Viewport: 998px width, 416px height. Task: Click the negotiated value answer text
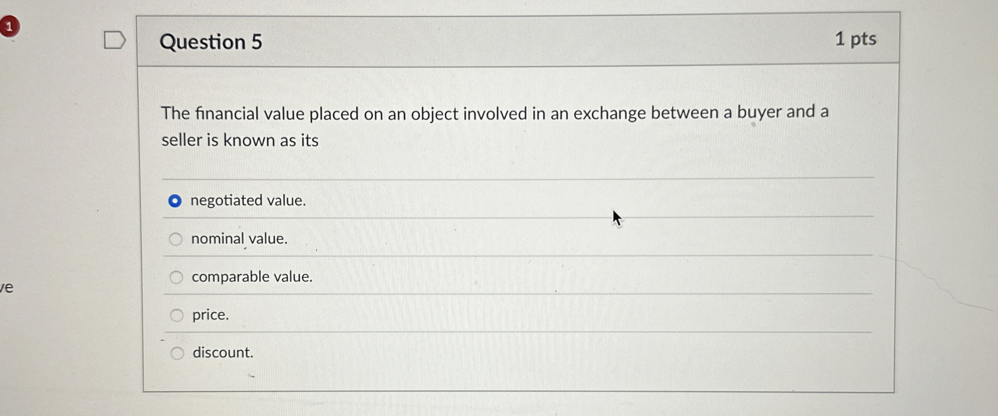248,201
